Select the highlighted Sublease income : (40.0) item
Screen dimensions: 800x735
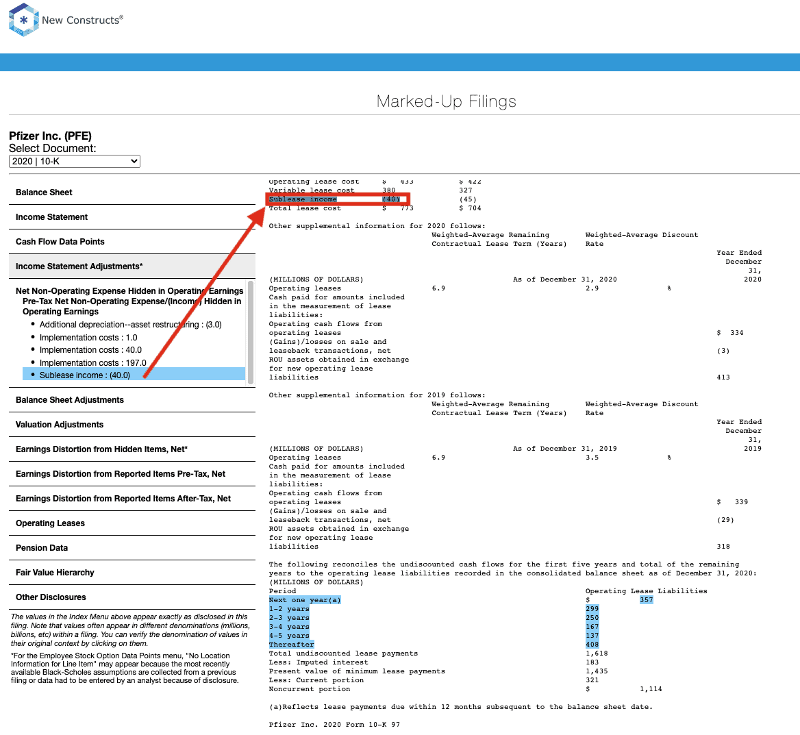pos(134,375)
